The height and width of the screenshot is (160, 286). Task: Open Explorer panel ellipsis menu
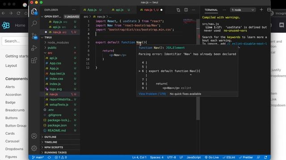[74, 10]
